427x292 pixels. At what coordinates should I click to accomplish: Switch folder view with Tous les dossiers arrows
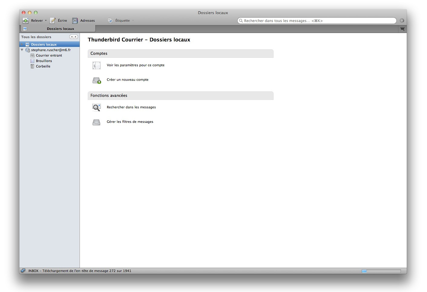(x=74, y=37)
